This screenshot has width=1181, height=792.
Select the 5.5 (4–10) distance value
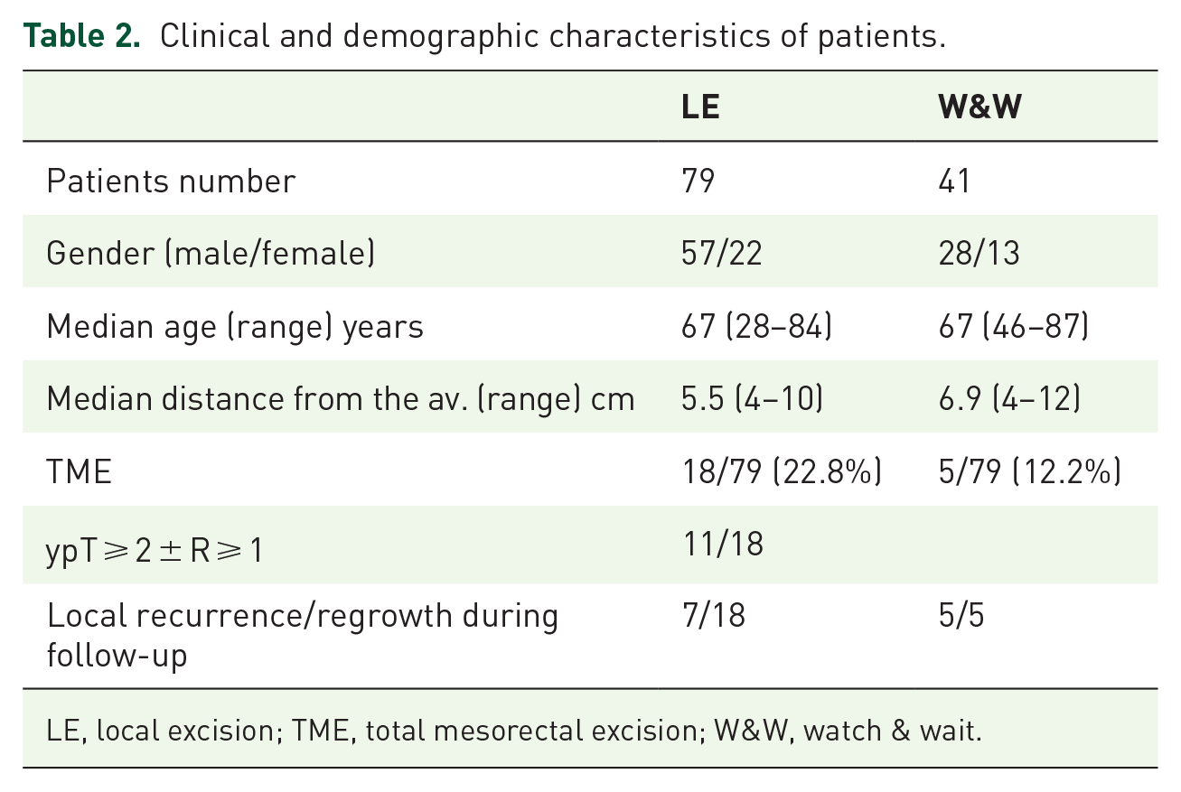752,398
